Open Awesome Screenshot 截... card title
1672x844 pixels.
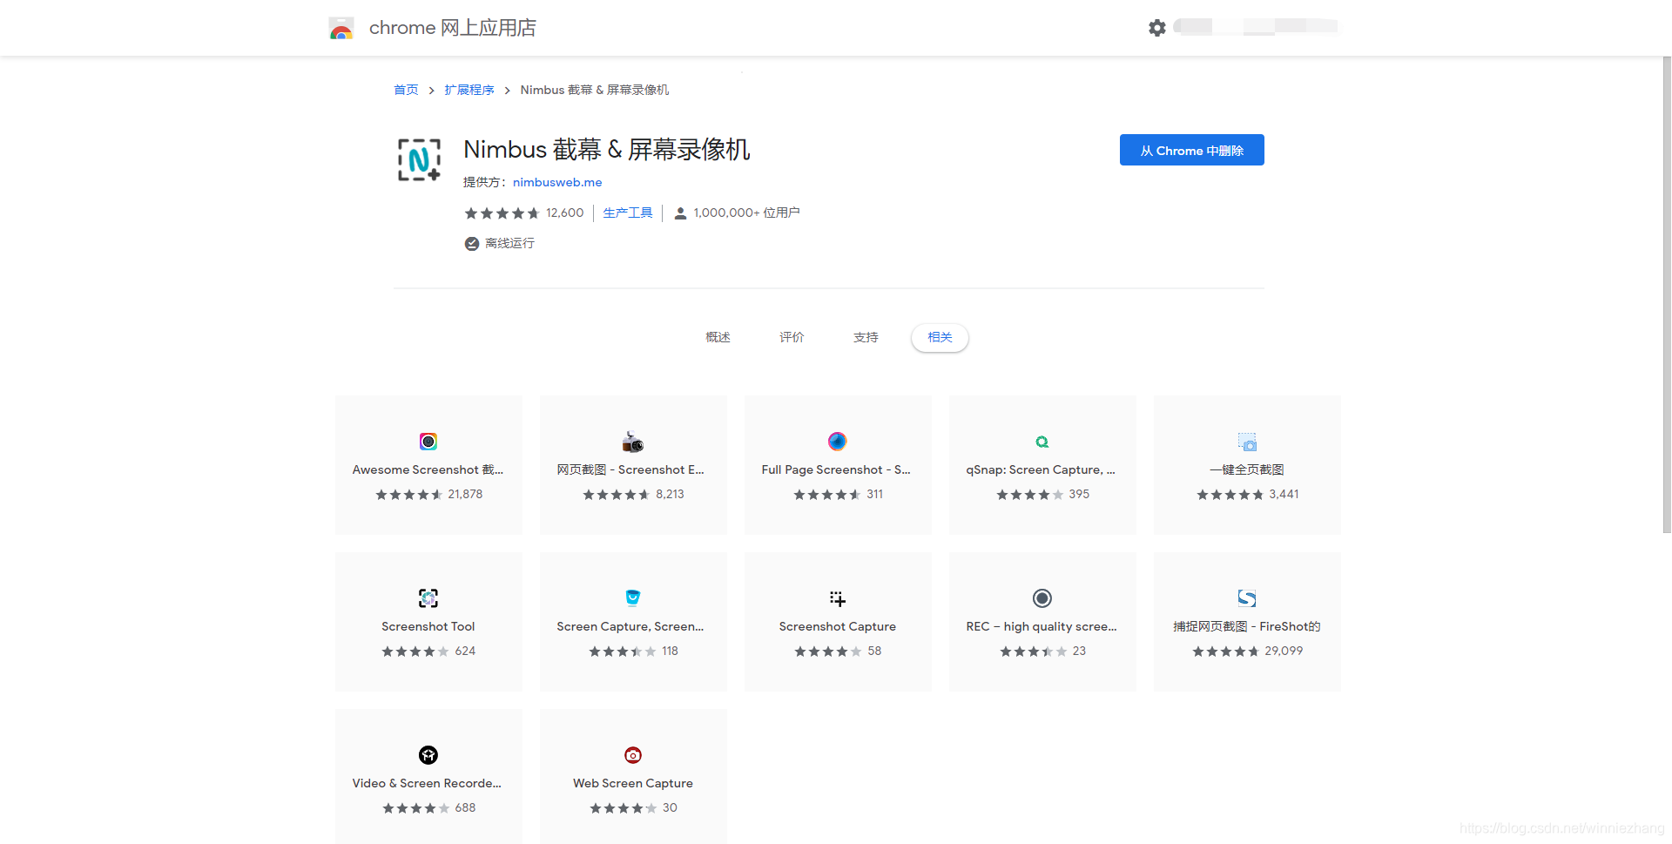[428, 469]
